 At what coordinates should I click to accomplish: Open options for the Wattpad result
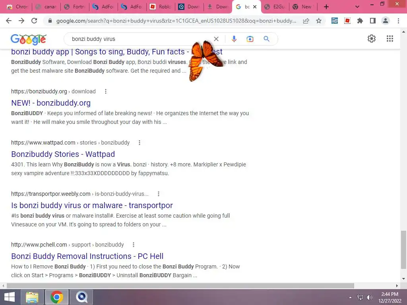pos(140,143)
